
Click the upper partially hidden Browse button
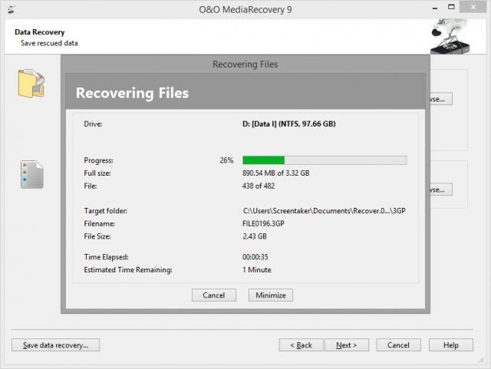[x=441, y=99]
